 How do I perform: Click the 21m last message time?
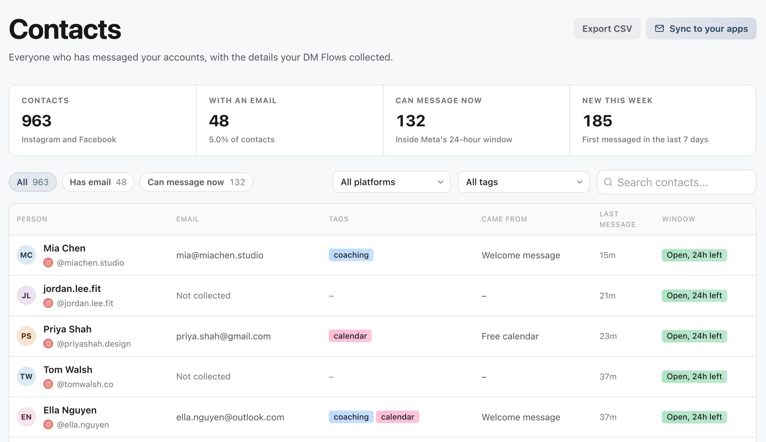point(607,296)
